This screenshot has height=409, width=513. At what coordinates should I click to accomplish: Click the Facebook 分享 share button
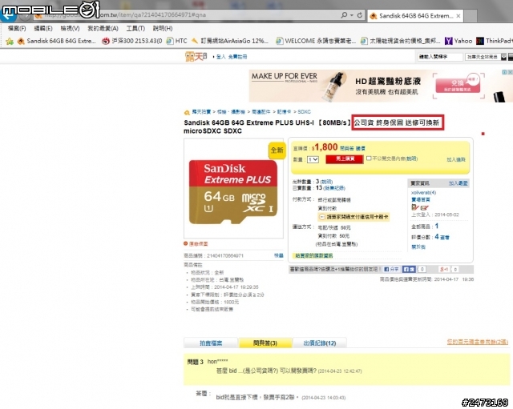click(391, 269)
